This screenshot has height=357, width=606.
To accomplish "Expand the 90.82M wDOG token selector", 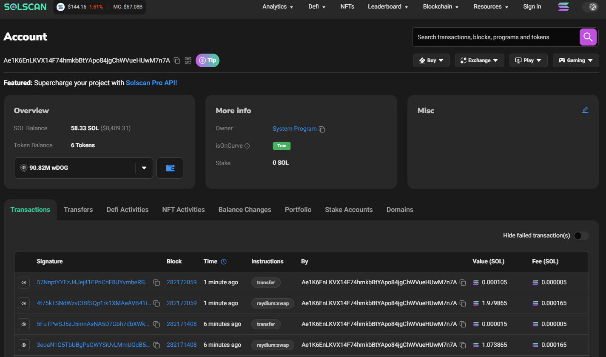I will [83, 168].
